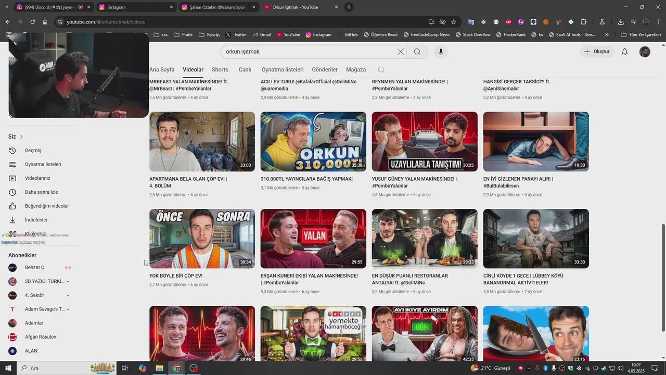Open the extensions puzzle icon
This screenshot has width=666, height=375.
(583, 22)
